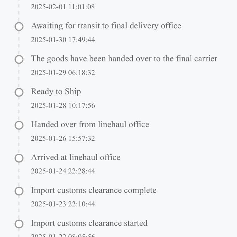Click the status text Awaiting for transit to final delivery office
Image resolution: width=237 pixels, height=237 pixels.
(x=106, y=26)
